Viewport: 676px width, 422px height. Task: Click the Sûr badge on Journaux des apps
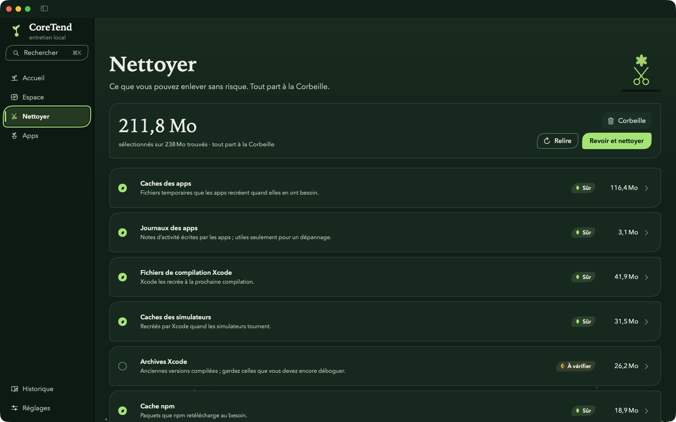584,233
